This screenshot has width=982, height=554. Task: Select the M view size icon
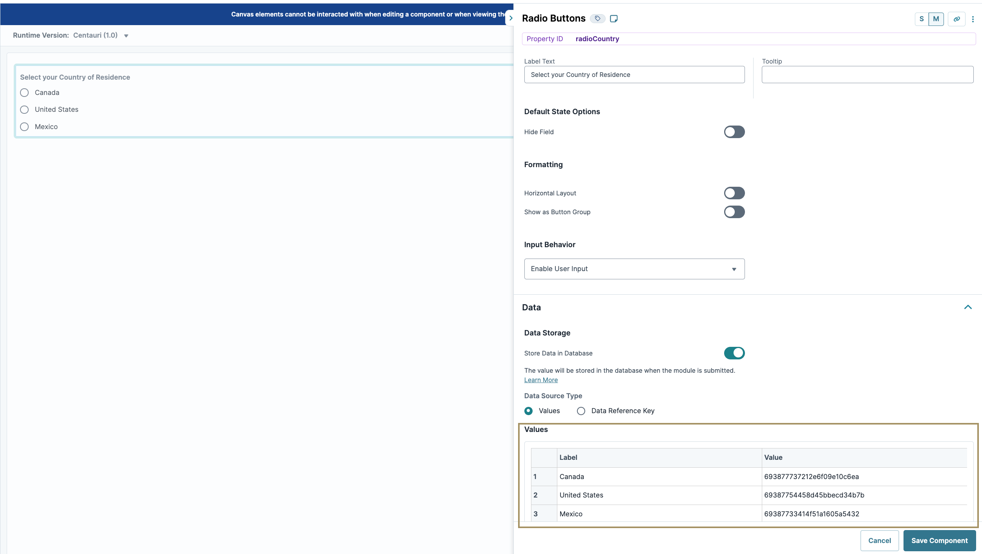tap(936, 19)
